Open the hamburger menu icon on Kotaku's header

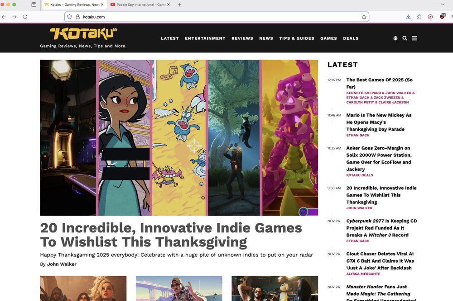point(414,38)
